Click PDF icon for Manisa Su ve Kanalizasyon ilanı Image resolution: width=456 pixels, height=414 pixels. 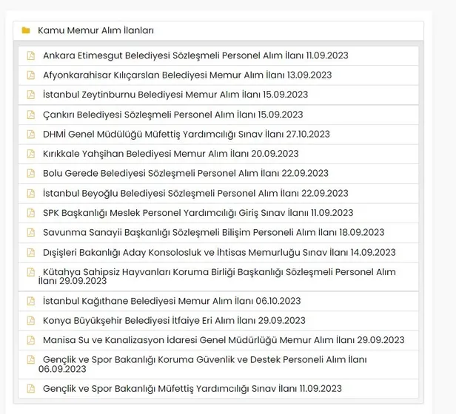click(31, 340)
